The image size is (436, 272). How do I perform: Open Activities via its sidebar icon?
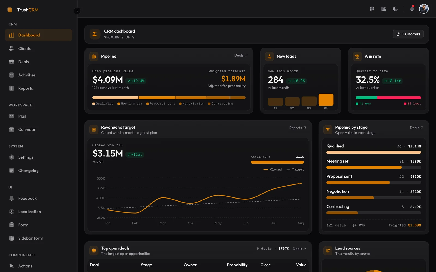[11, 75]
